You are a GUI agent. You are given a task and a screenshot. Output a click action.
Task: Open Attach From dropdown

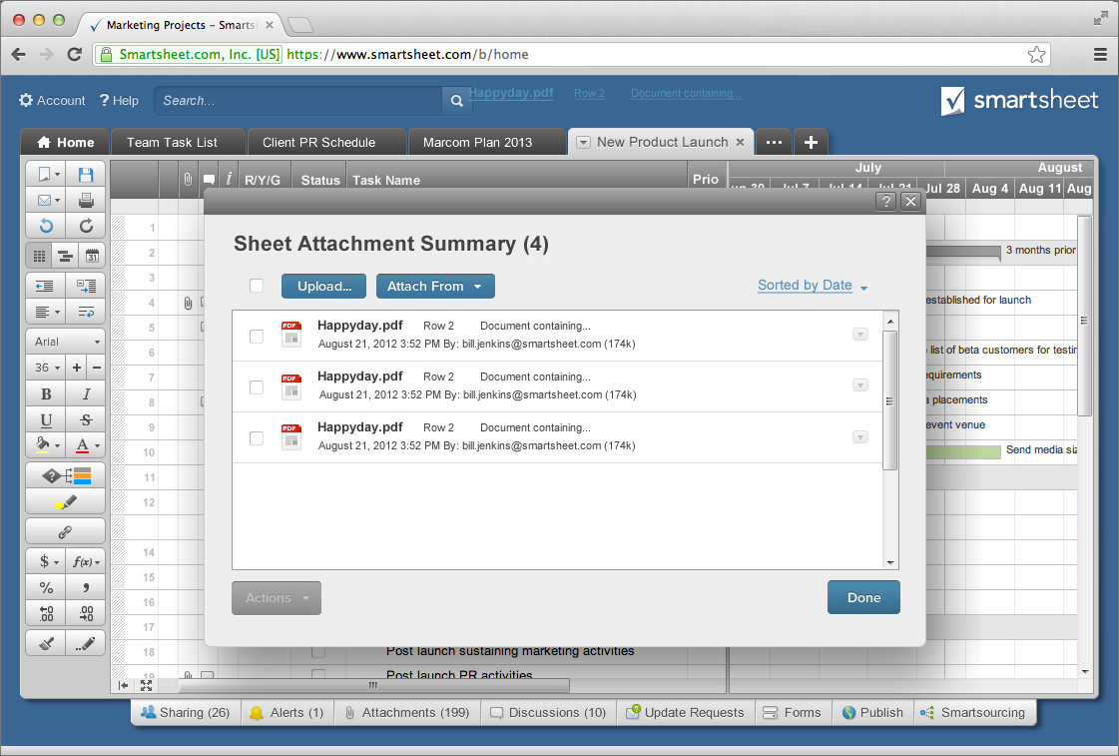435,287
